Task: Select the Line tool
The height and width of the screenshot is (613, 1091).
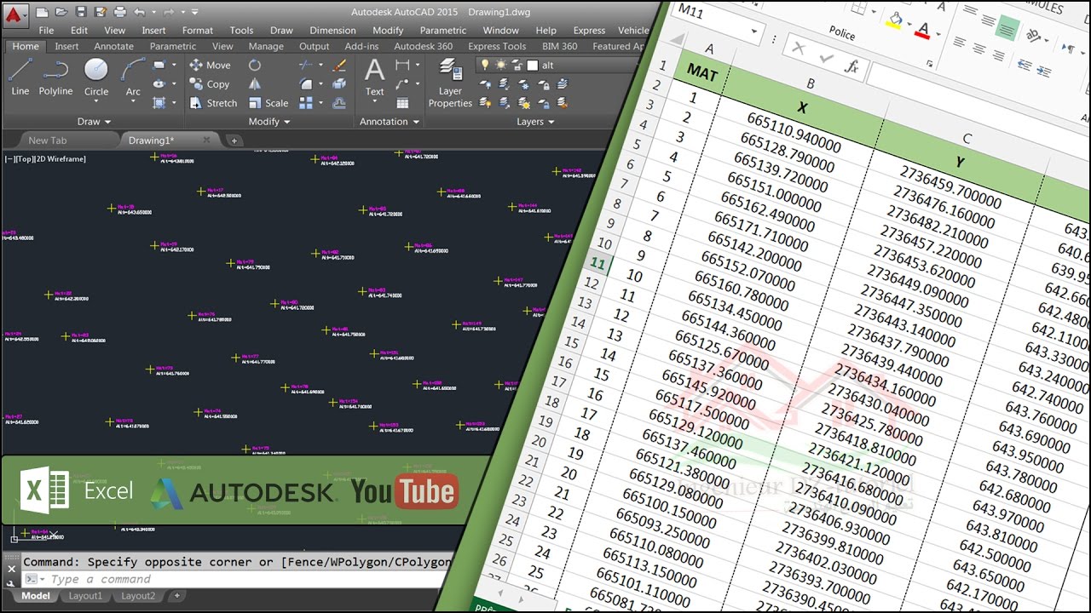Action: (x=20, y=77)
